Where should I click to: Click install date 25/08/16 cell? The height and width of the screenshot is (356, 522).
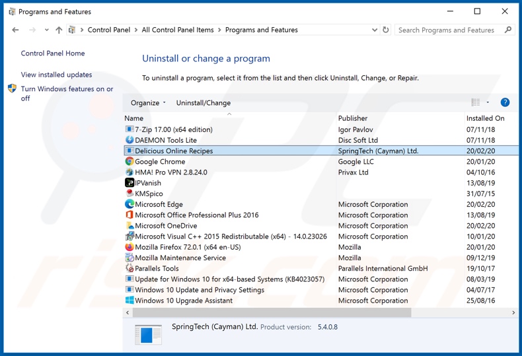pyautogui.click(x=481, y=300)
